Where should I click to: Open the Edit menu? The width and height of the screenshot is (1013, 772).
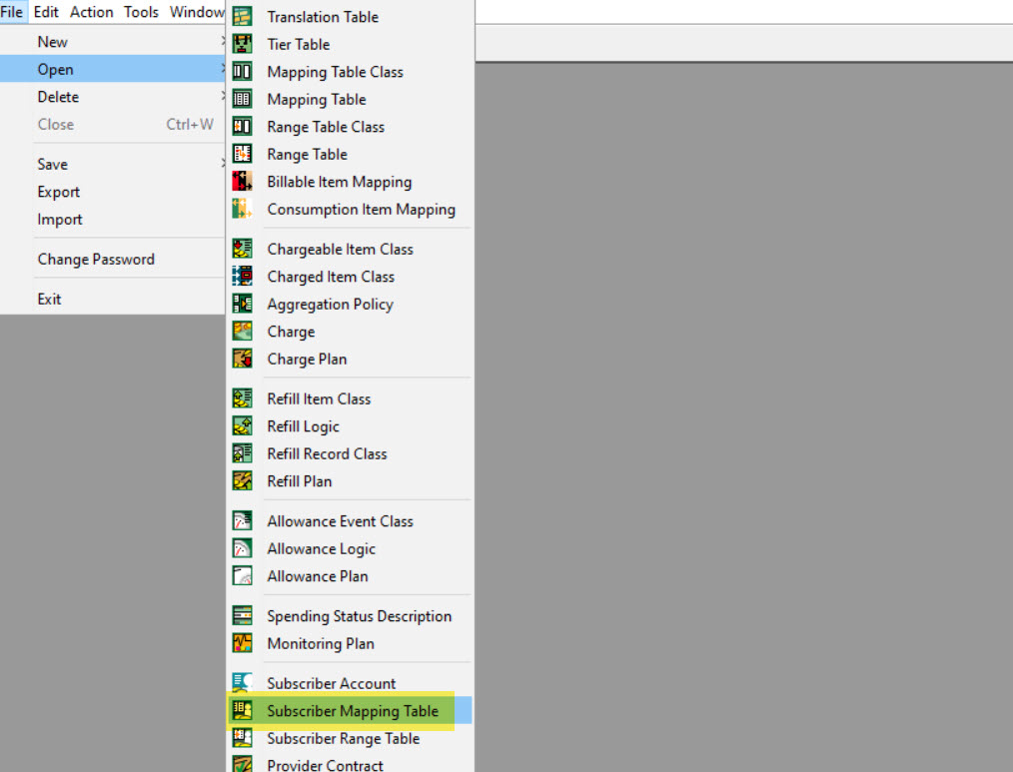point(46,12)
